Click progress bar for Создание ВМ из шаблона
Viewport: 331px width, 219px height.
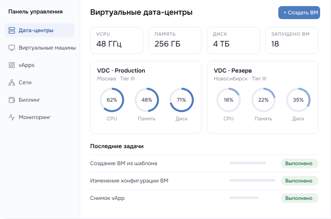(x=248, y=163)
